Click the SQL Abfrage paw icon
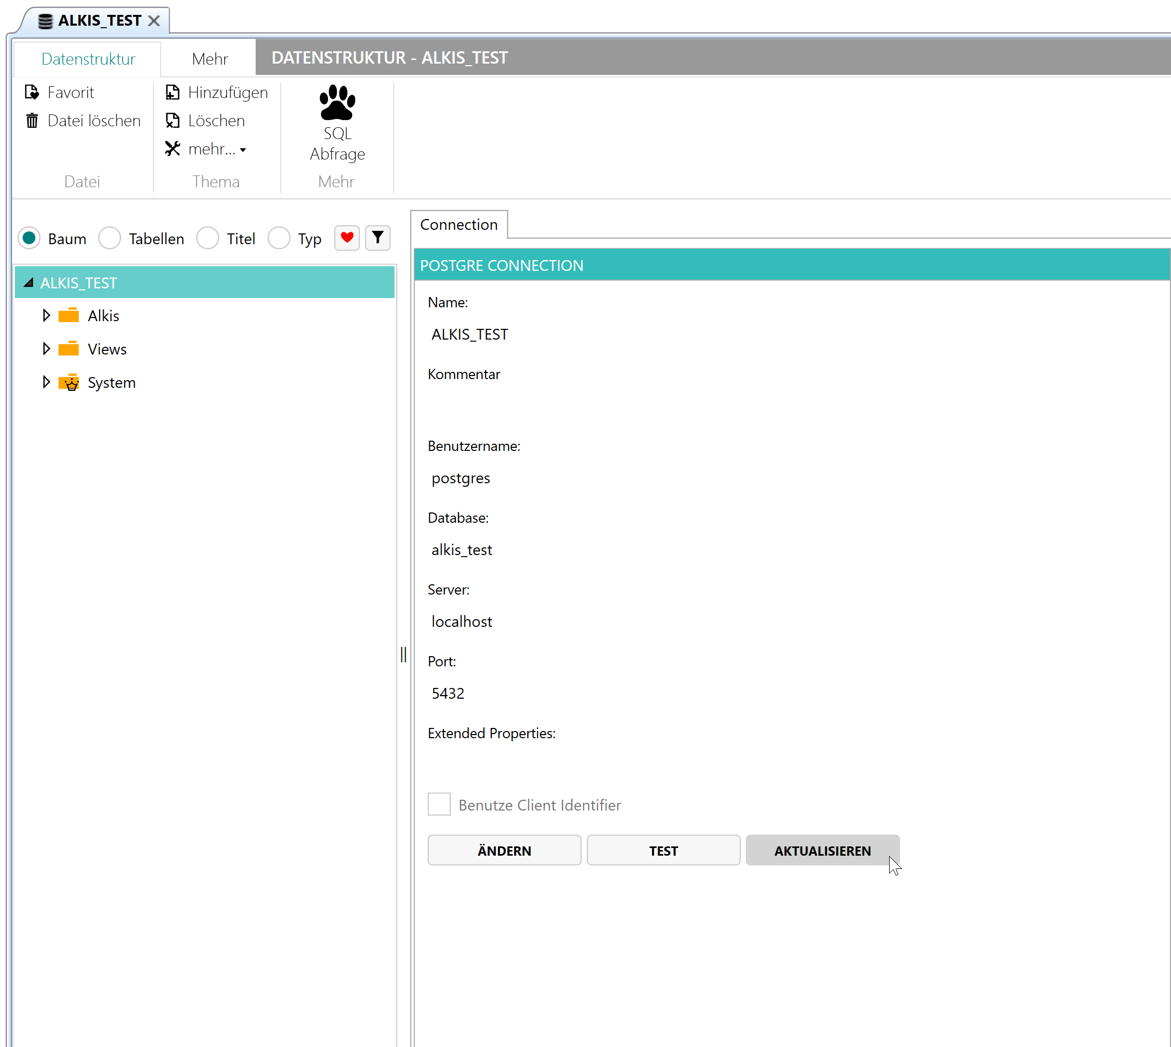 (x=337, y=103)
